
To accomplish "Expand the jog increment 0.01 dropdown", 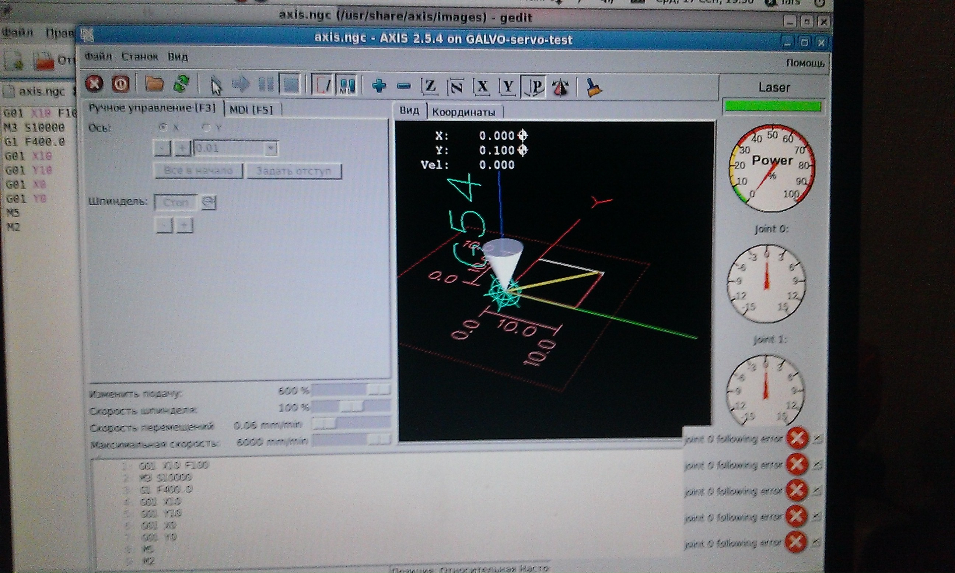I will click(271, 148).
